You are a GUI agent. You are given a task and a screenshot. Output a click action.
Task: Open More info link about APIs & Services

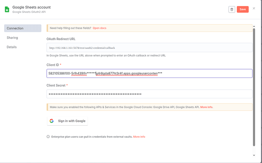207,107
